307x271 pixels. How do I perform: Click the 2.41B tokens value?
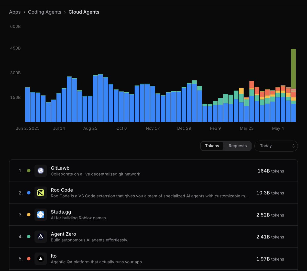pyautogui.click(x=270, y=237)
